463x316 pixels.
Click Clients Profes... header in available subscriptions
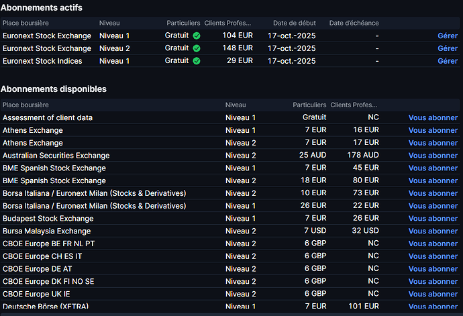(354, 105)
